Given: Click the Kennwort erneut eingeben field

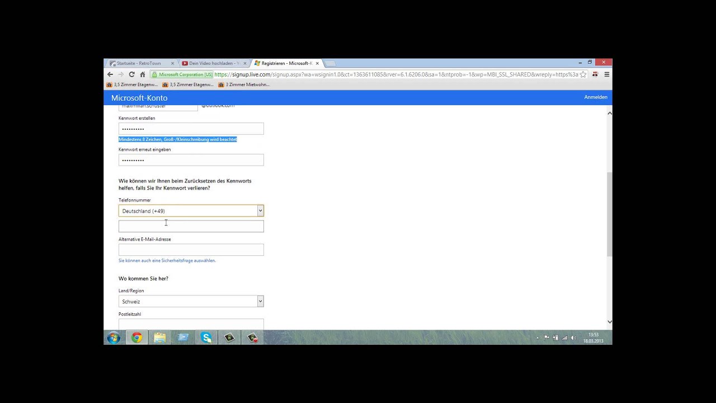Looking at the screenshot, I should pos(191,160).
